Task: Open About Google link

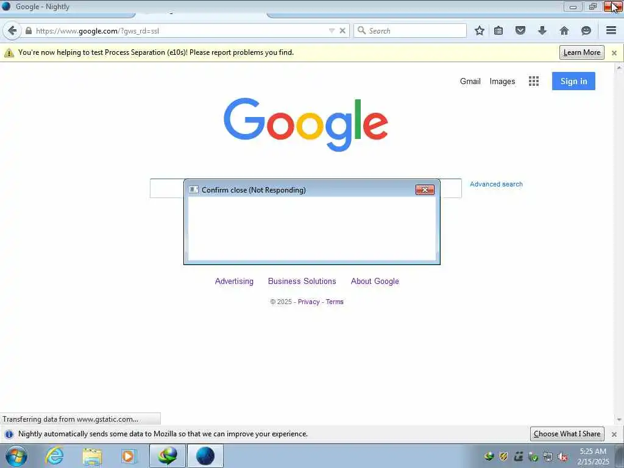Action: (375, 282)
